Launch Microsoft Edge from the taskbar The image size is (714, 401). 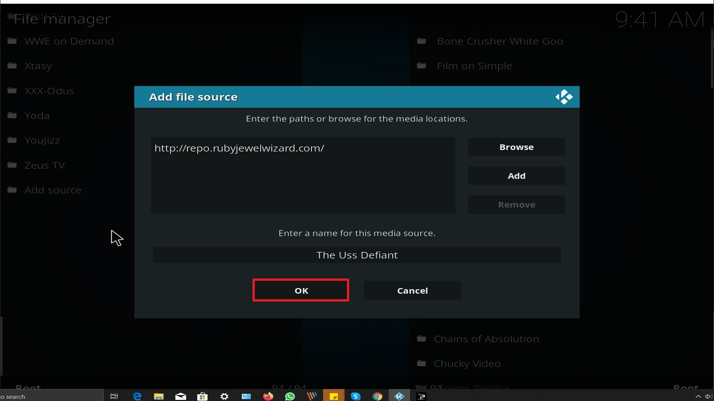(x=137, y=396)
